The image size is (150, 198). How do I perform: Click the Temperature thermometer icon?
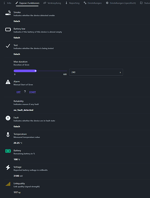click(x=8, y=135)
